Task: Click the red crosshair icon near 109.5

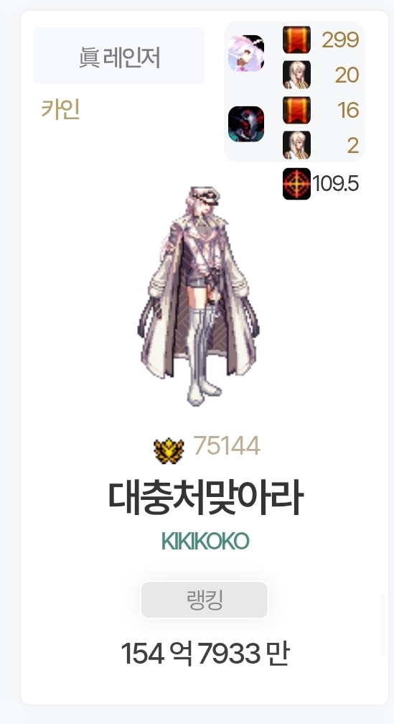Action: (x=296, y=184)
